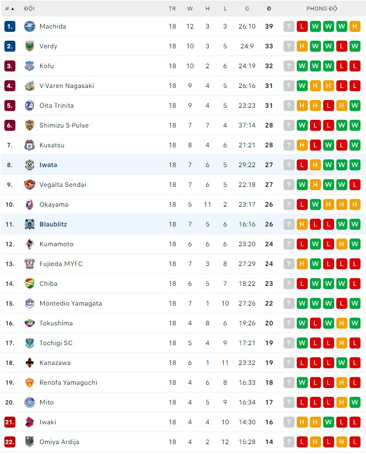
Task: Click the Shimizu S-Pulse crest icon
Action: click(30, 125)
